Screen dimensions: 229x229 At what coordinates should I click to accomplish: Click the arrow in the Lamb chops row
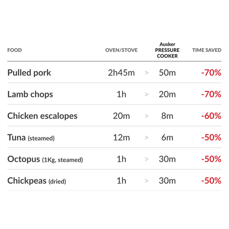(x=147, y=94)
